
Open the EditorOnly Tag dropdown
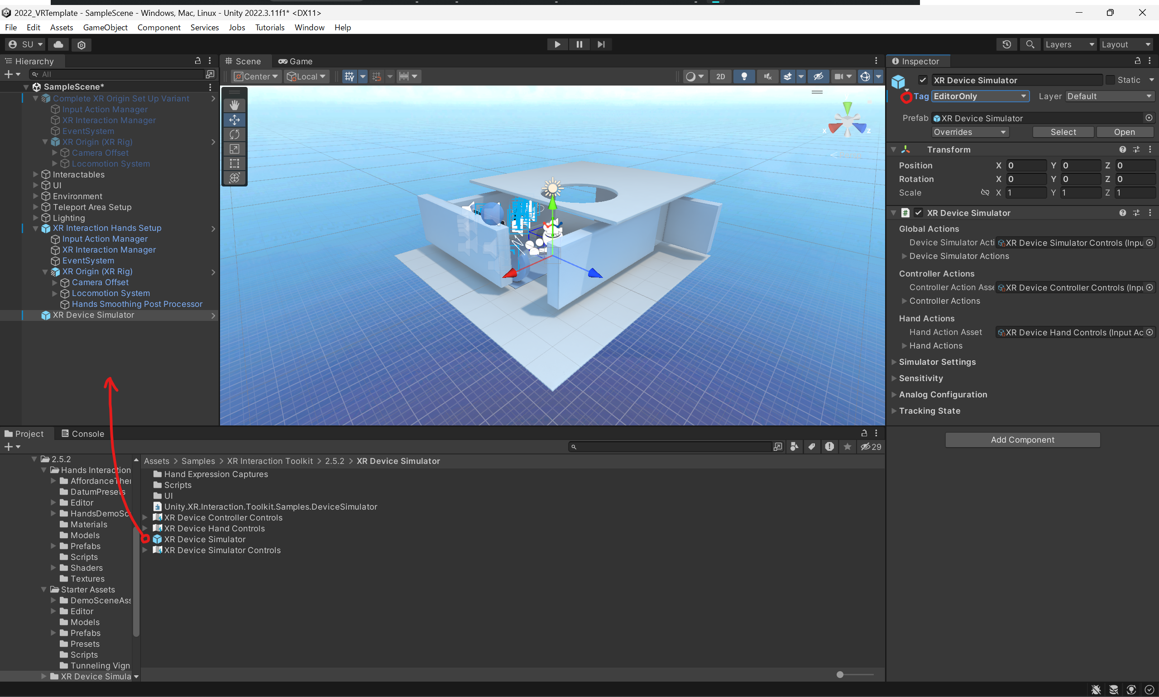click(980, 96)
